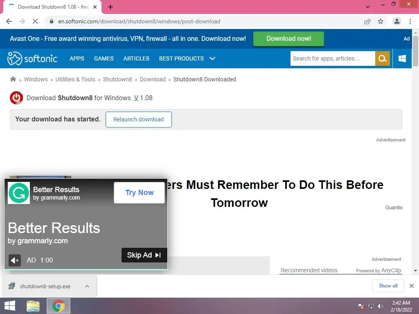The width and height of the screenshot is (419, 314).
Task: Open APPS menu on Softonic
Action: (77, 58)
